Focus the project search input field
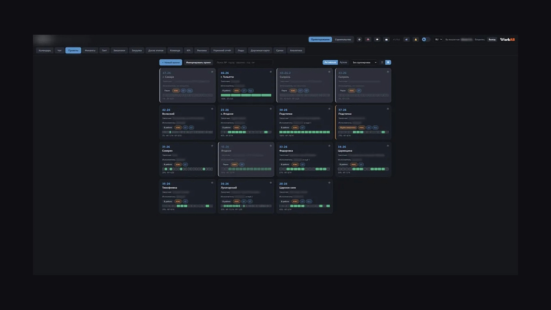The width and height of the screenshot is (551, 310). pos(244,62)
